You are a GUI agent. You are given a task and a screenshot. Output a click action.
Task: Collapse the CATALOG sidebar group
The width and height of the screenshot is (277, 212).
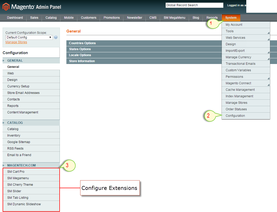tap(31, 123)
